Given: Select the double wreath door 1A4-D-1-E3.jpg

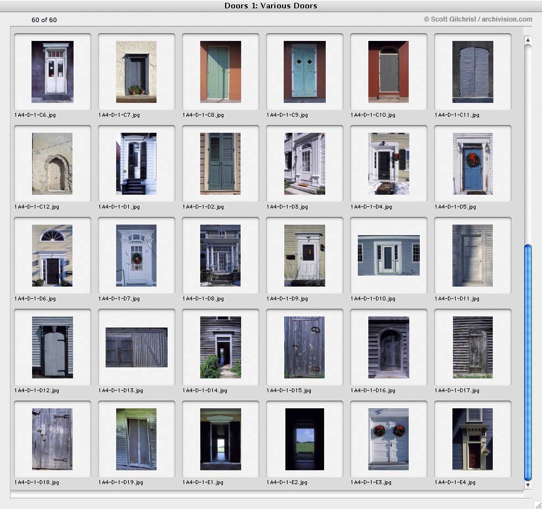Looking at the screenshot, I should 388,439.
